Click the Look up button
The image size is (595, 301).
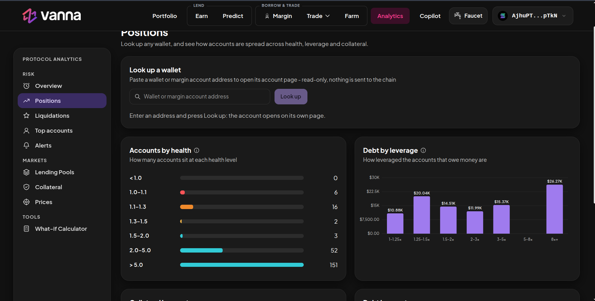coord(291,97)
